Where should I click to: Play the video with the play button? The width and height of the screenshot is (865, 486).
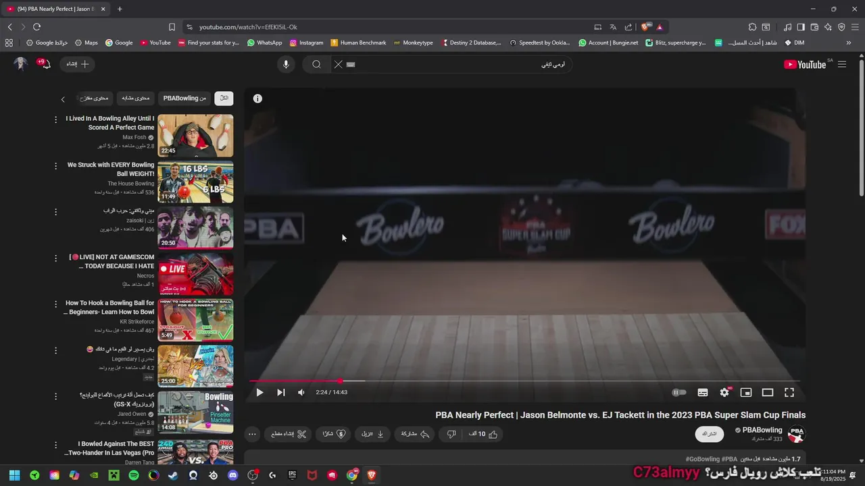coord(259,392)
